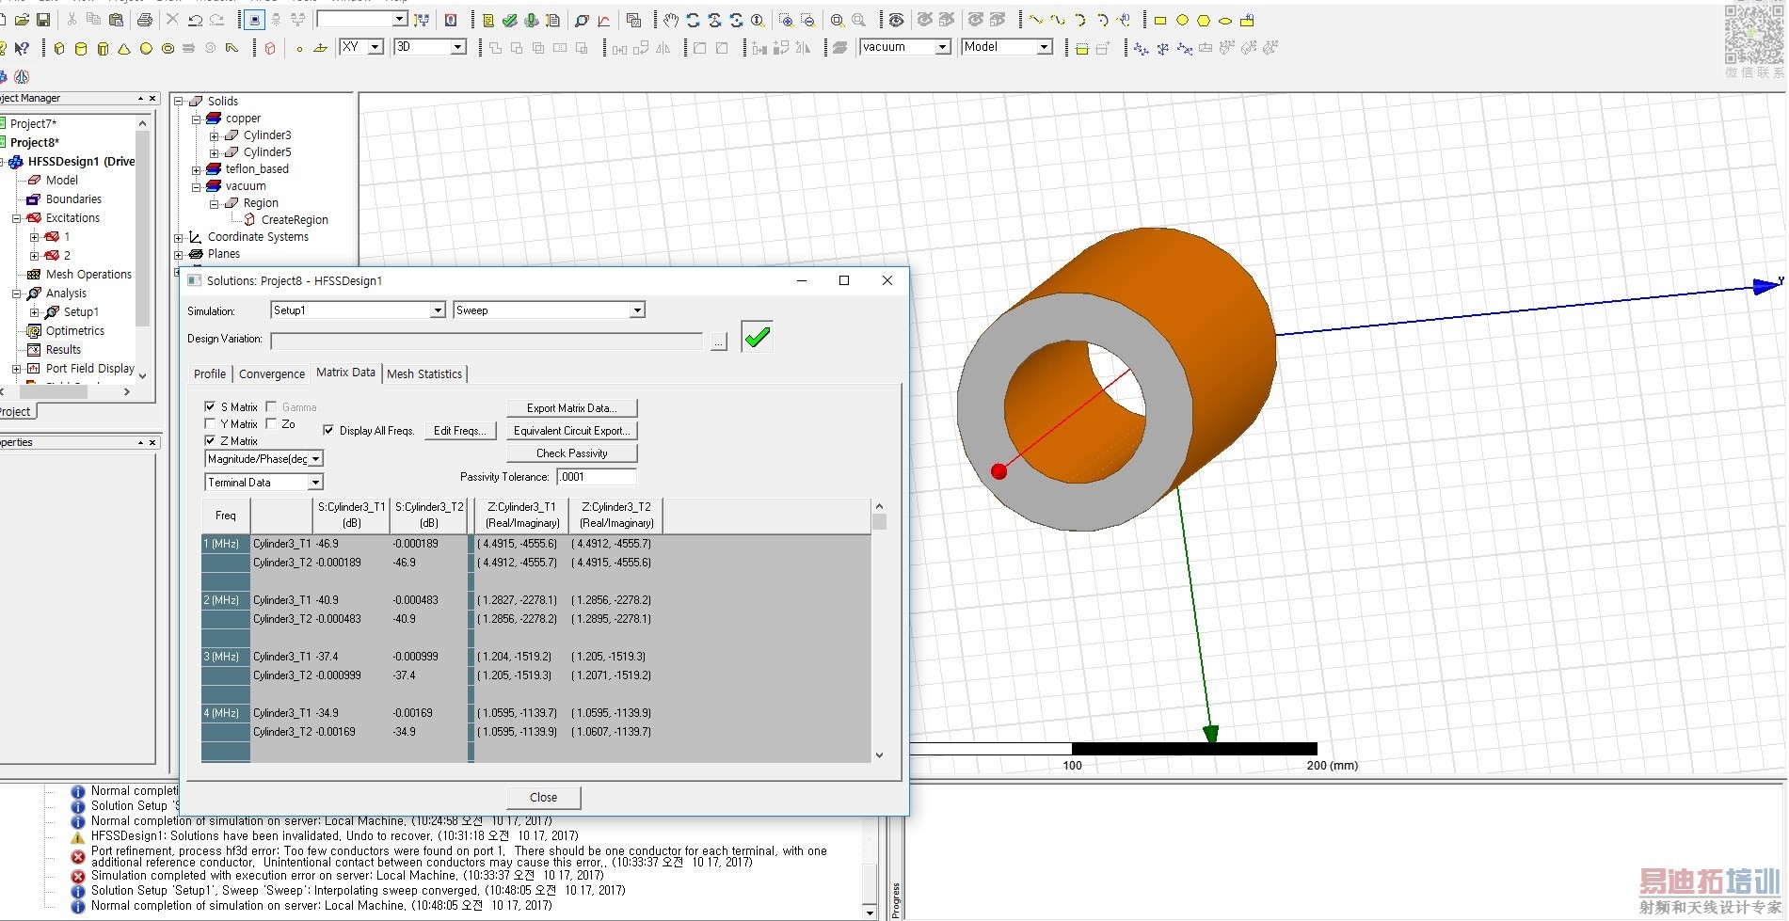Image resolution: width=1789 pixels, height=921 pixels.
Task: Click the Export Matrix Data button
Action: pos(571,408)
